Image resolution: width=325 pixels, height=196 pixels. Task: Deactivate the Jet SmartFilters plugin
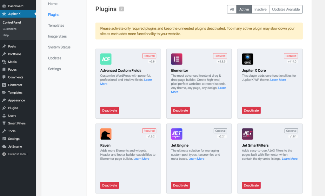pos(251,185)
